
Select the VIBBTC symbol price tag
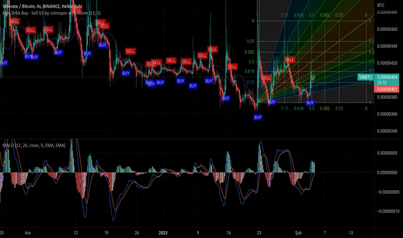tap(365, 77)
